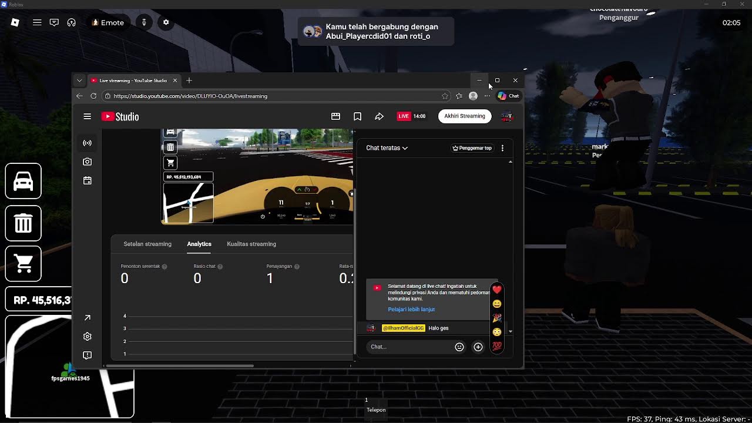Open the Stream broadcast sidebar icon

coord(87,143)
